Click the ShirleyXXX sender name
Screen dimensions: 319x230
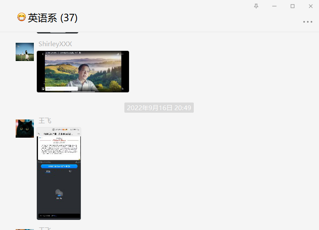[55, 44]
